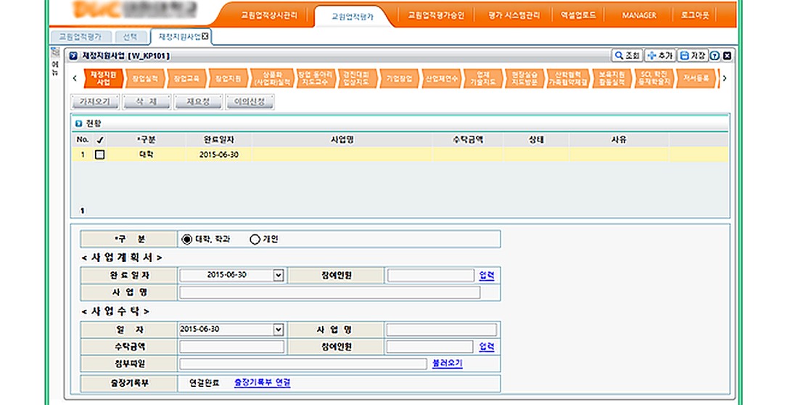Click the 가져오기 button
Viewport: 798px width, 405px height.
click(x=95, y=102)
